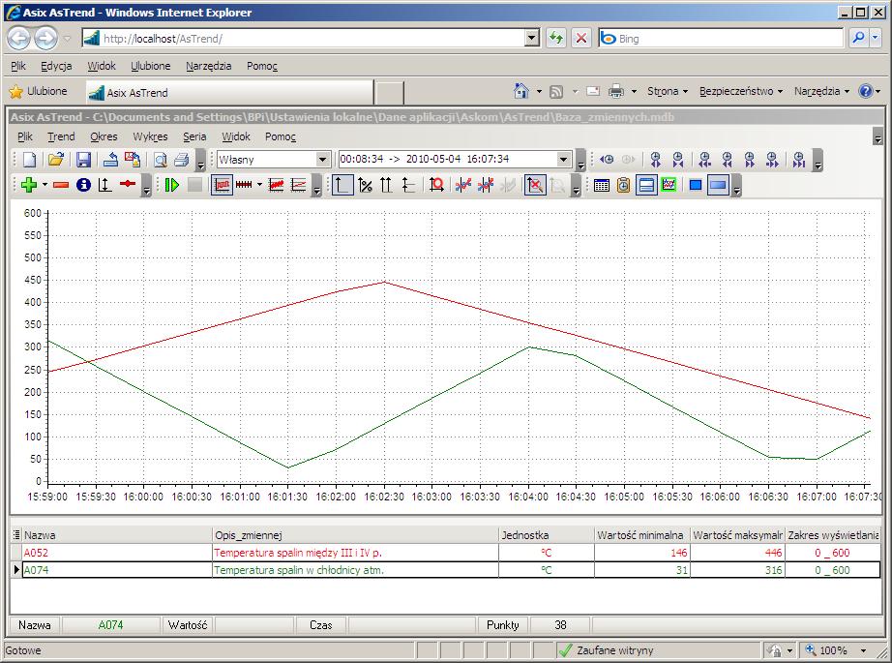
Task: Open print preview magnifier icon
Action: [x=161, y=160]
